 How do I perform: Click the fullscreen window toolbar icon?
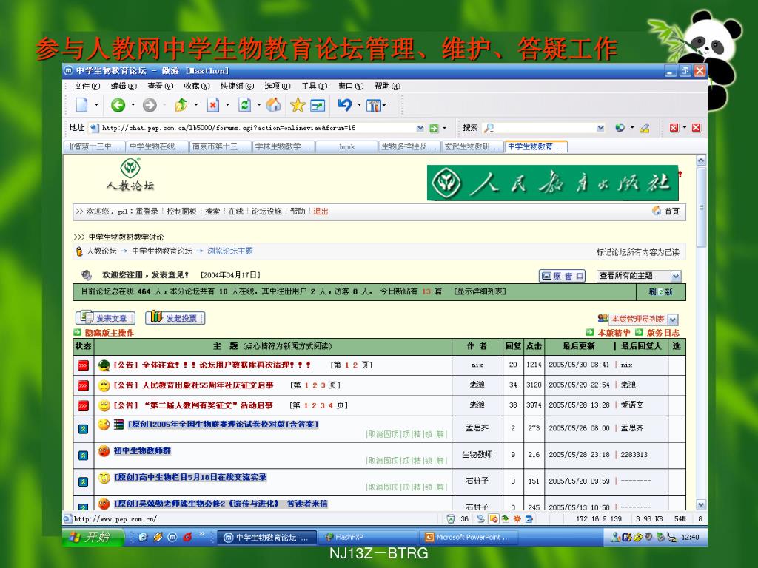coord(318,105)
